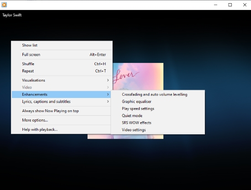Viewport: 251px width, 190px height.
Task: Minimize the media player window
Action: point(215,5)
